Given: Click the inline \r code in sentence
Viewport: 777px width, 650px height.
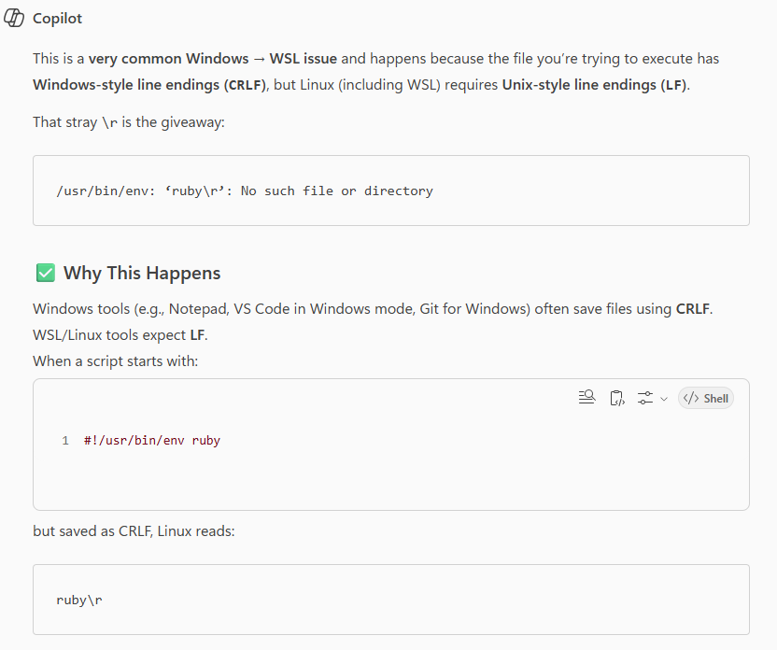Looking at the screenshot, I should [109, 122].
